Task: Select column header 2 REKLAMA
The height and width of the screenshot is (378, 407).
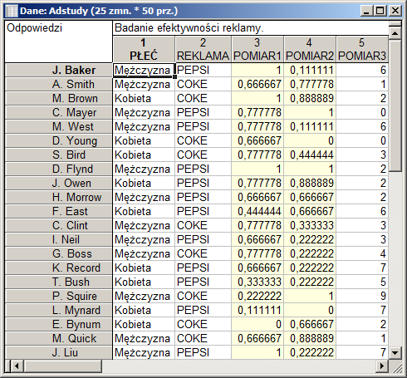Action: coord(203,49)
